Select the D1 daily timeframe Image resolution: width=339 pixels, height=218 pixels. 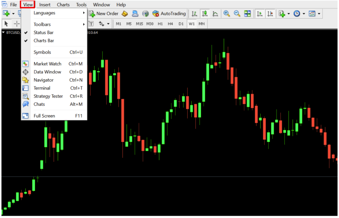181,24
